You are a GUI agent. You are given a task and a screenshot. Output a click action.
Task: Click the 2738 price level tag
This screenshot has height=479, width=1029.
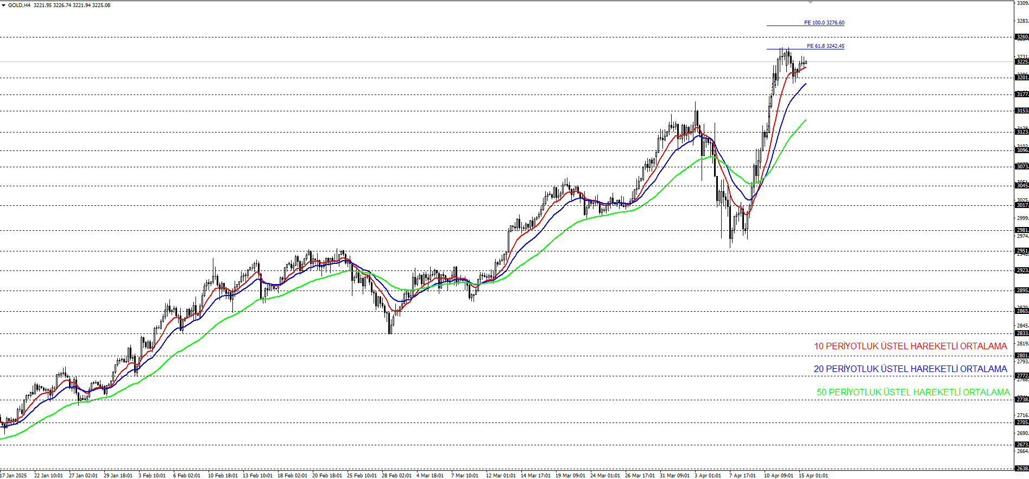1022,400
